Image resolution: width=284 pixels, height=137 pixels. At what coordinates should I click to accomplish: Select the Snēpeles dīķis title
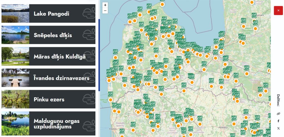pos(53,35)
